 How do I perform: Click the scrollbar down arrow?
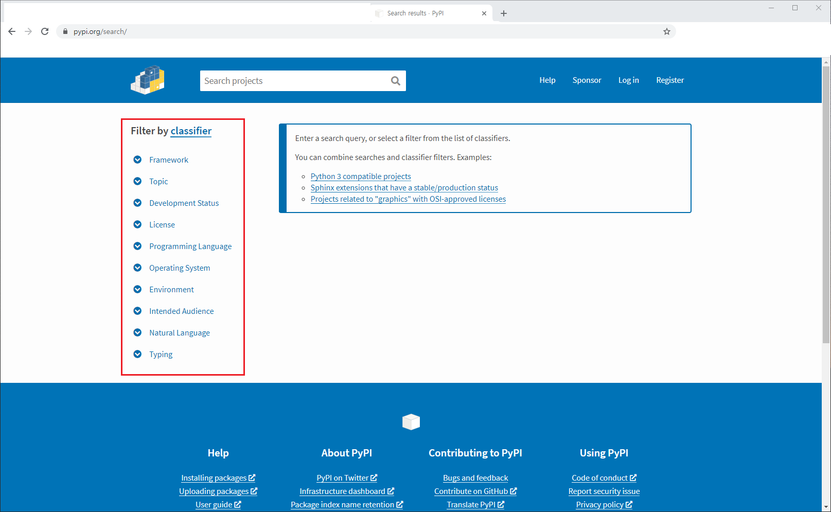[x=826, y=507]
